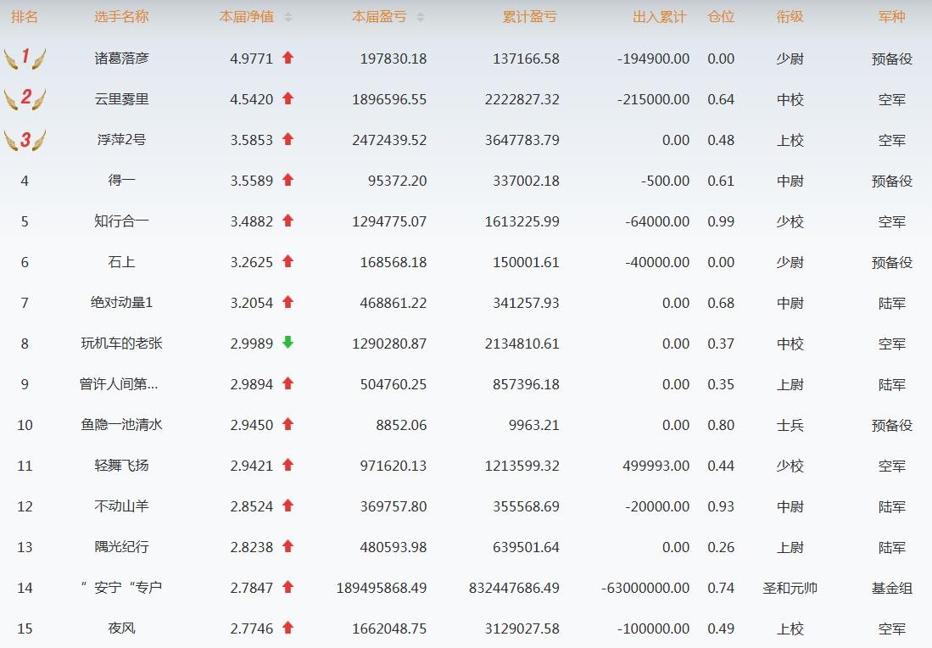Viewport: 932px width, 648px height.
Task: Select the 夜风 player in row 15
Action: pos(121,628)
